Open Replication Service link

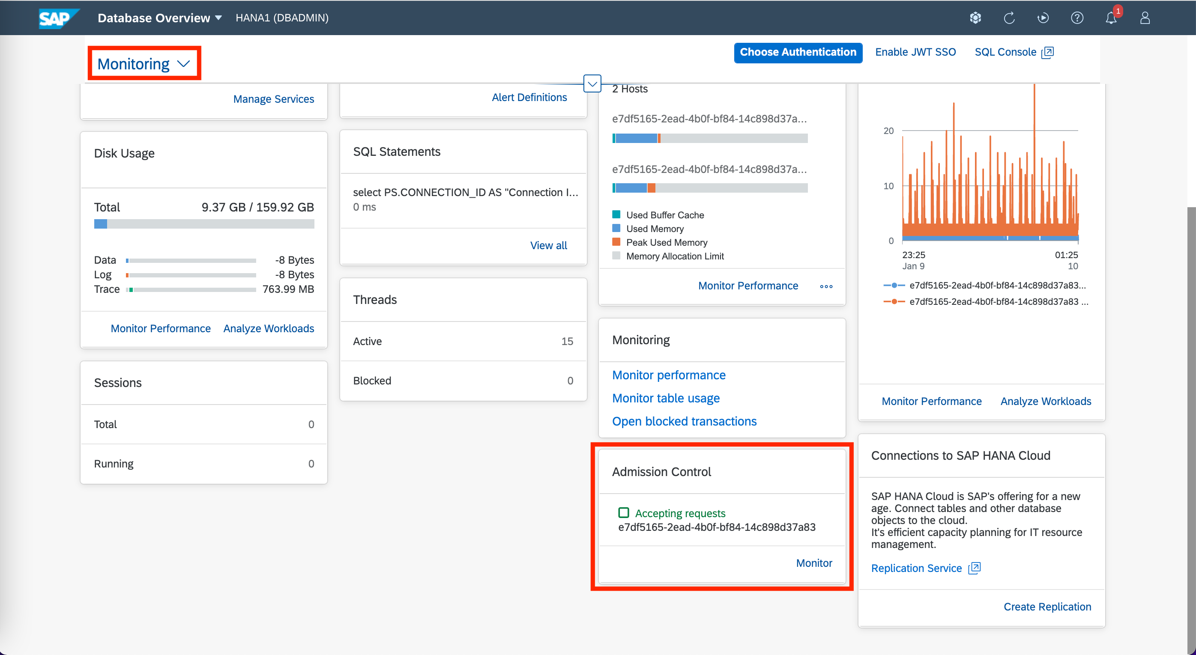916,568
